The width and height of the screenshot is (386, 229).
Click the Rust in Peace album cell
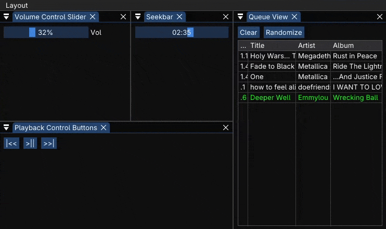pyautogui.click(x=356, y=56)
